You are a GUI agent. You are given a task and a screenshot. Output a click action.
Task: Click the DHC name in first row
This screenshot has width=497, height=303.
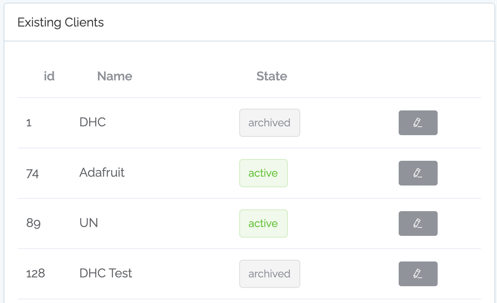click(x=92, y=122)
